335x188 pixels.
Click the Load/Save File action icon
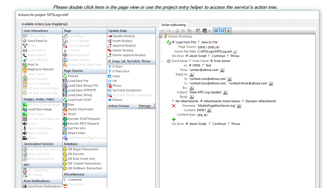(x=65, y=81)
